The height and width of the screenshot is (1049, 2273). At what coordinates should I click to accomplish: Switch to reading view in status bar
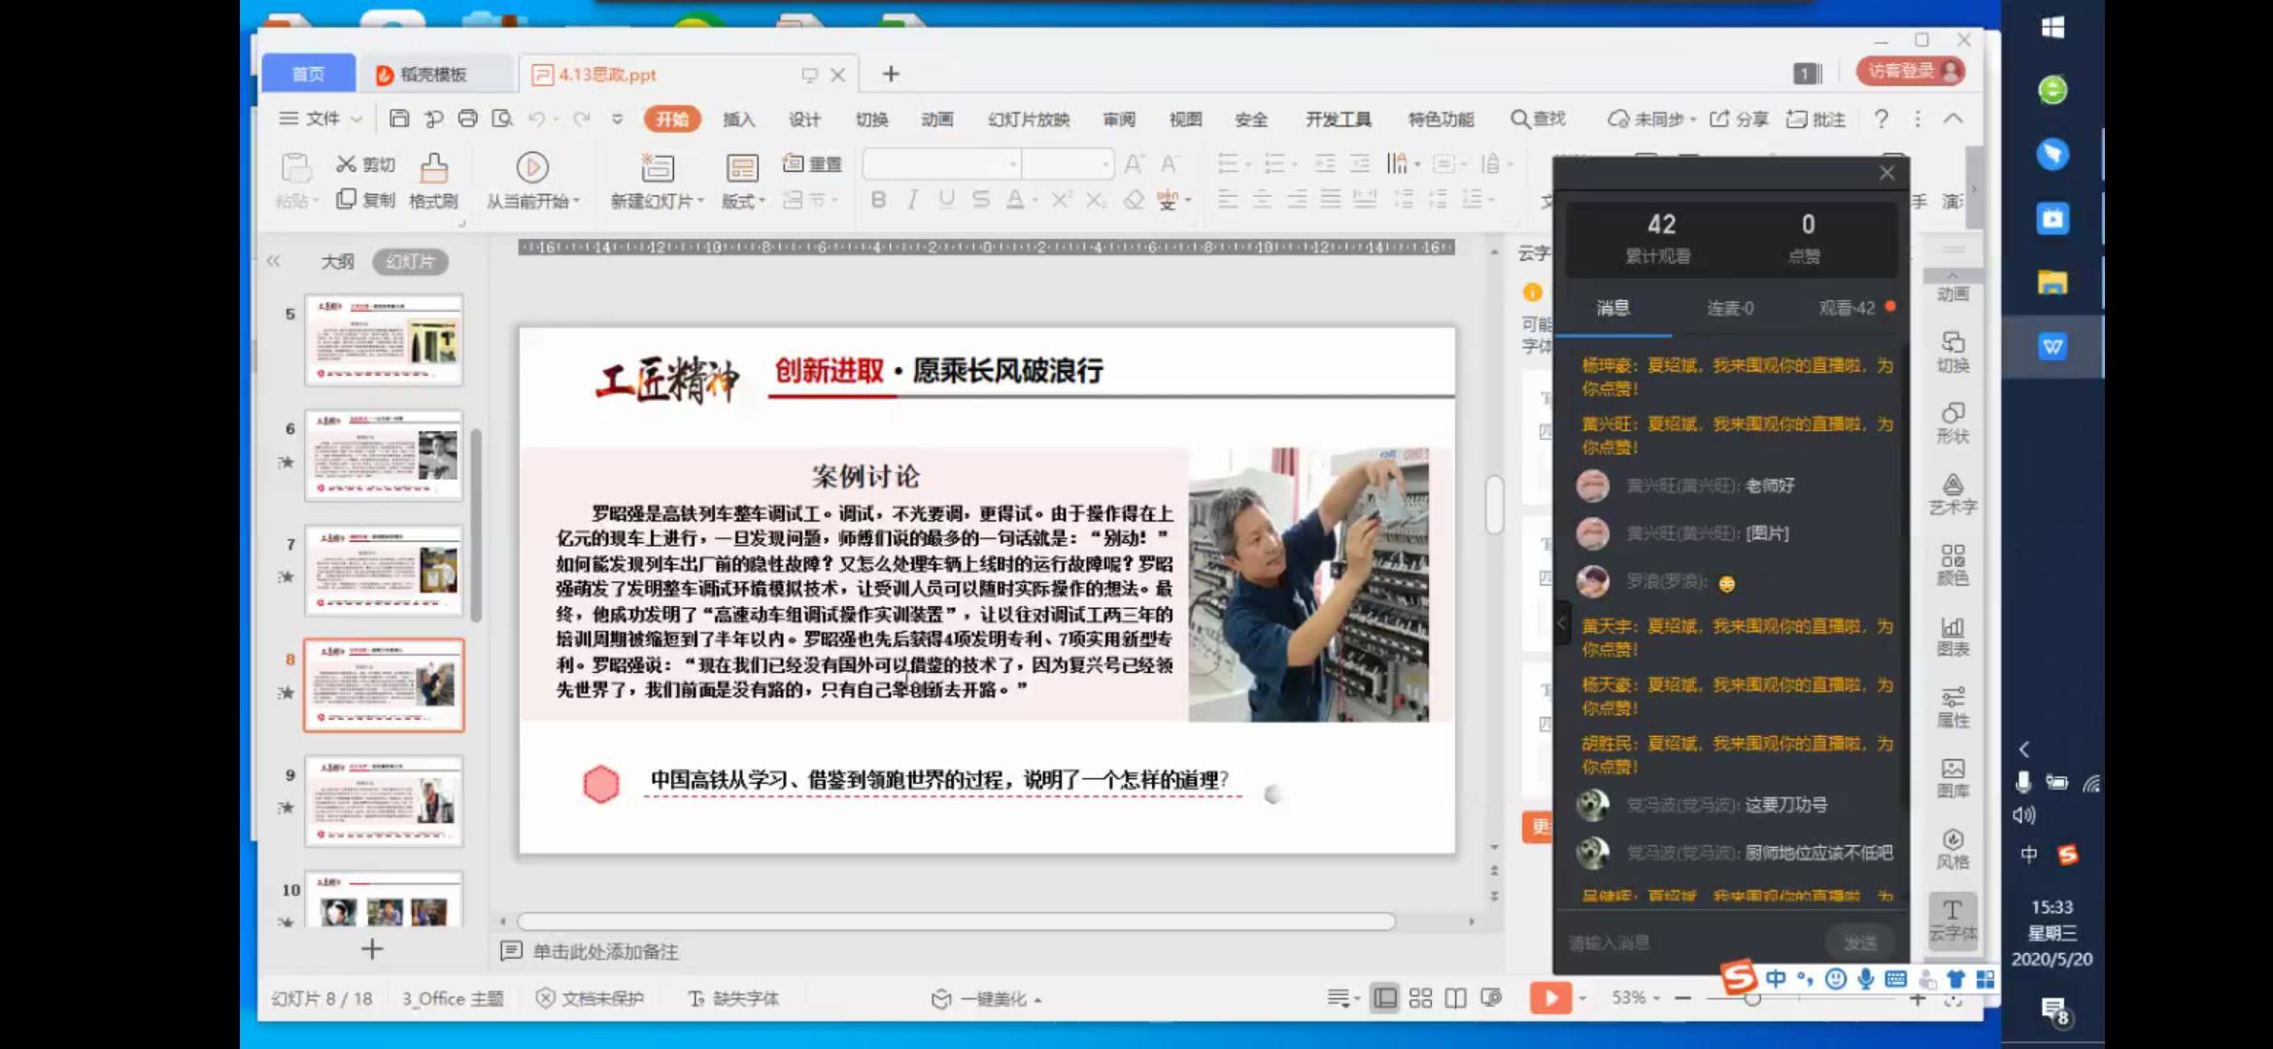coord(1455,998)
